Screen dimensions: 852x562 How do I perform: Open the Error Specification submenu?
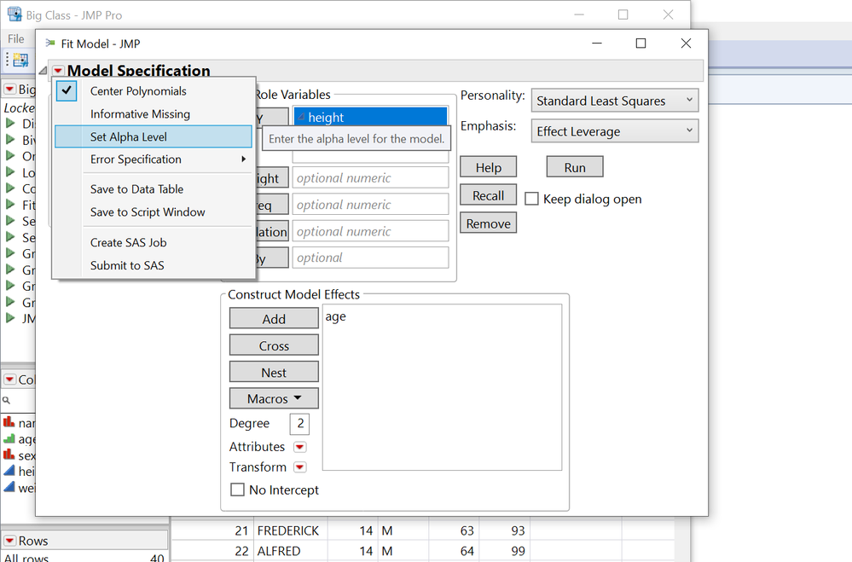click(x=154, y=159)
